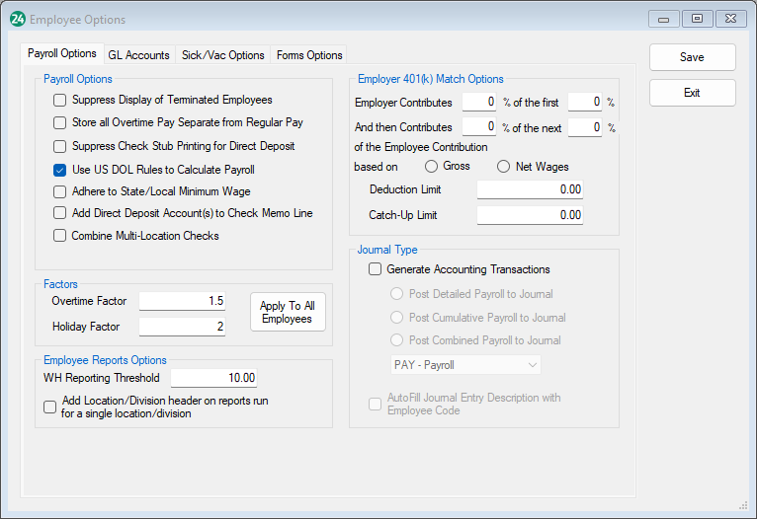Click the And then Contributes percent field
The image size is (757, 519).
(479, 127)
